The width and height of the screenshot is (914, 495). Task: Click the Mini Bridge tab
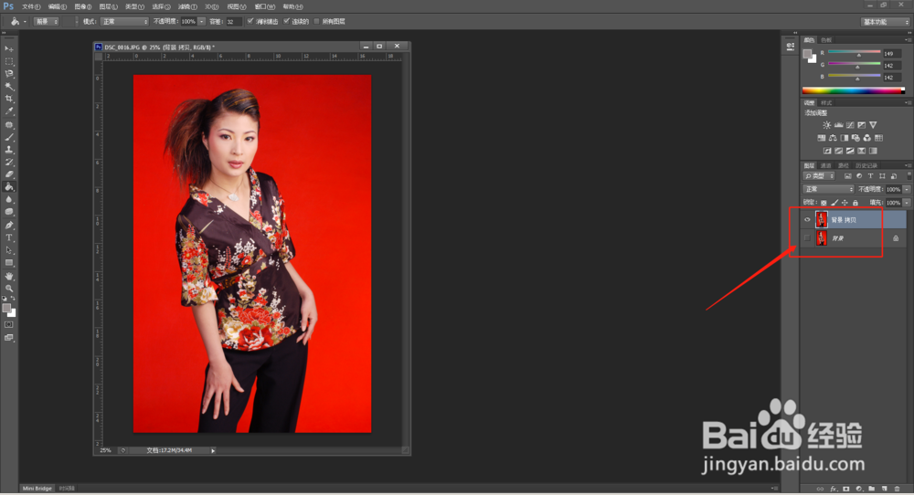point(37,488)
